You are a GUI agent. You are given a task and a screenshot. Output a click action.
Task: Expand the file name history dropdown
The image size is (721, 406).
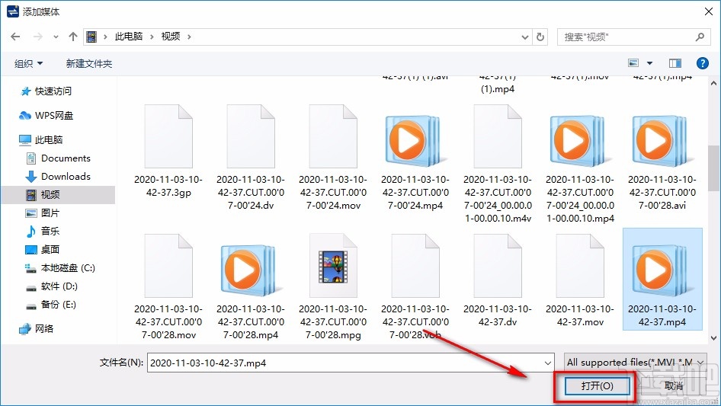tap(548, 363)
